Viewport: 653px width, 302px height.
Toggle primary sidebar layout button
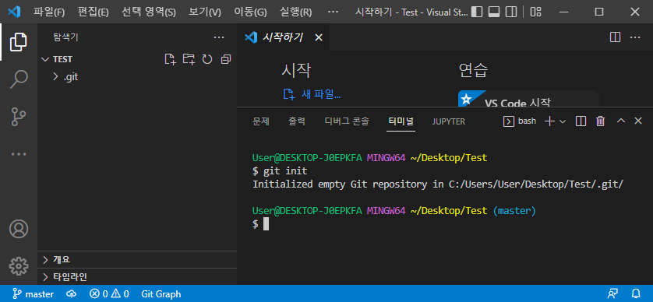(476, 12)
